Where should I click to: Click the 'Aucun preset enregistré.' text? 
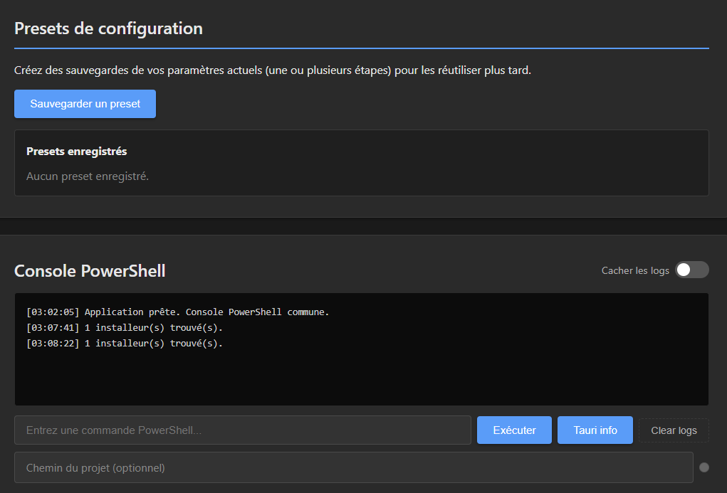[x=88, y=176]
